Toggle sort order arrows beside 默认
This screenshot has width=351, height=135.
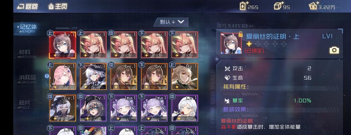pos(173,22)
